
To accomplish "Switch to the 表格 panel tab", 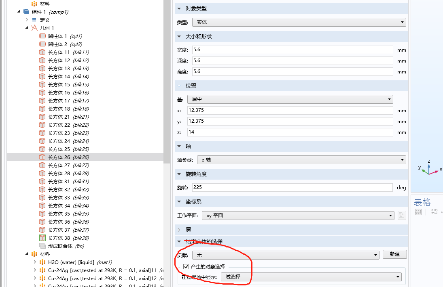I will point(422,202).
